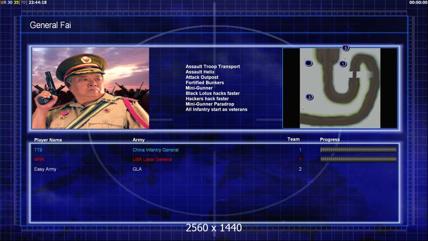Viewport: 428px width, 241px height.
Task: Click TT9 loading progress bar
Action: (x=358, y=149)
